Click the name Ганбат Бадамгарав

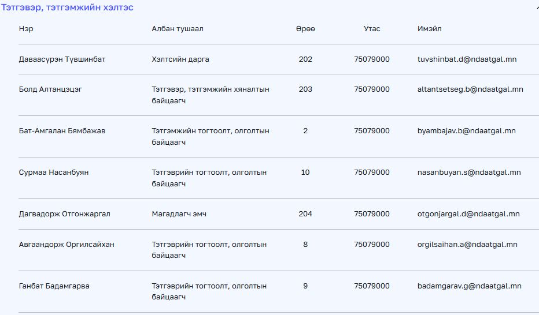[54, 286]
